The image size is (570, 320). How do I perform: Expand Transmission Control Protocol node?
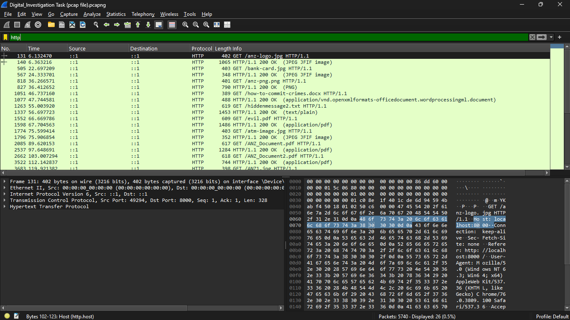point(5,200)
